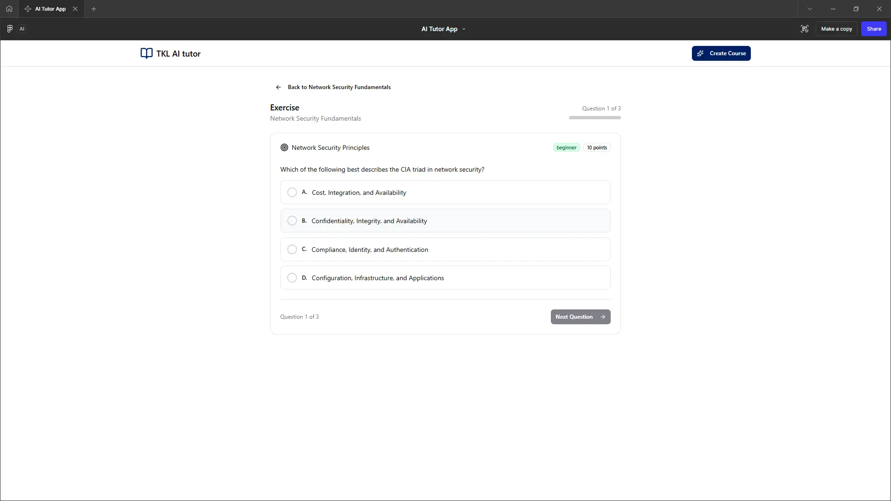Open a new tab with plus icon
Image resolution: width=891 pixels, height=501 pixels.
pos(94,9)
